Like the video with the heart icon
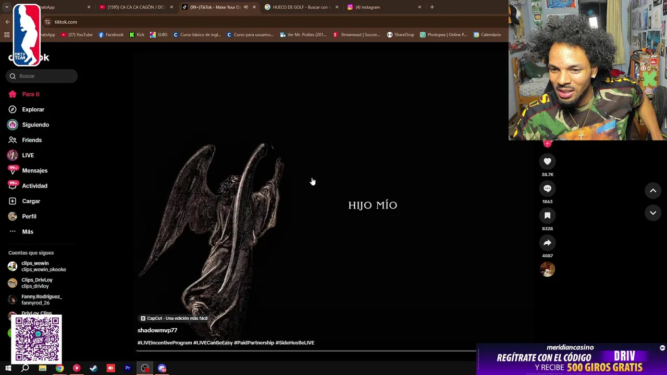 (547, 161)
